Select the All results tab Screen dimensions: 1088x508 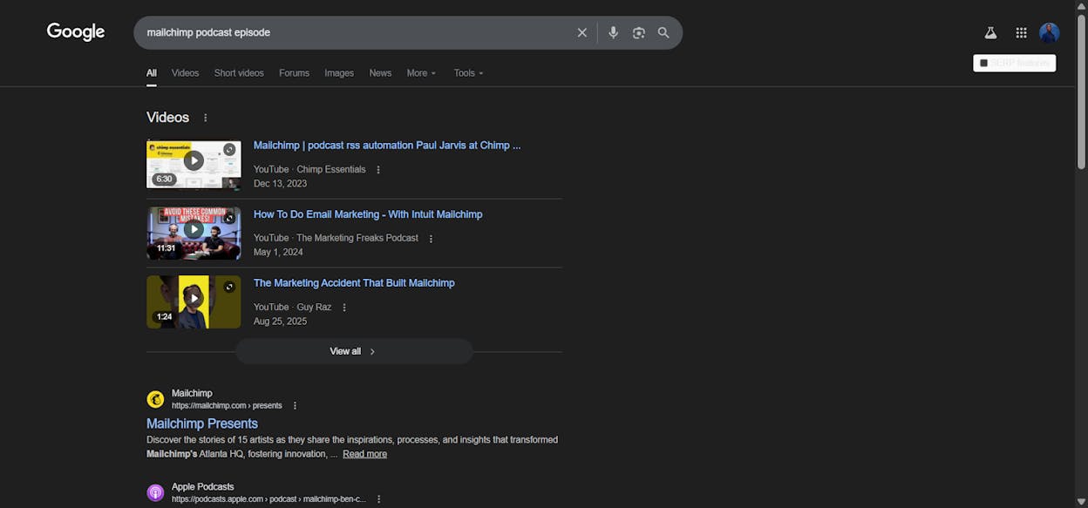click(x=152, y=73)
